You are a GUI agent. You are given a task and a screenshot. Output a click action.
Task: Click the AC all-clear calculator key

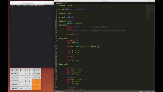pos(34,70)
